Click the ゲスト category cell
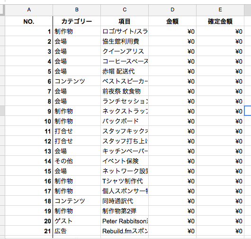 (77, 221)
